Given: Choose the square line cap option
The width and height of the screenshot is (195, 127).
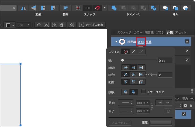Looking at the screenshot, I should coord(141,67).
